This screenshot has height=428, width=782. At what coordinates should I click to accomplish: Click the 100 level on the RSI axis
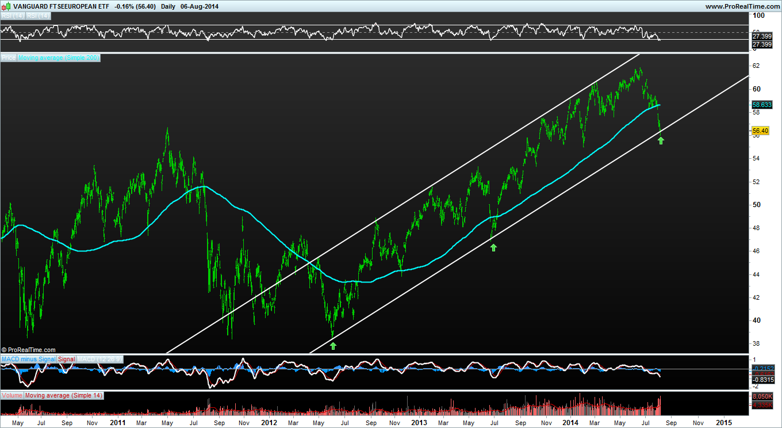pos(758,16)
